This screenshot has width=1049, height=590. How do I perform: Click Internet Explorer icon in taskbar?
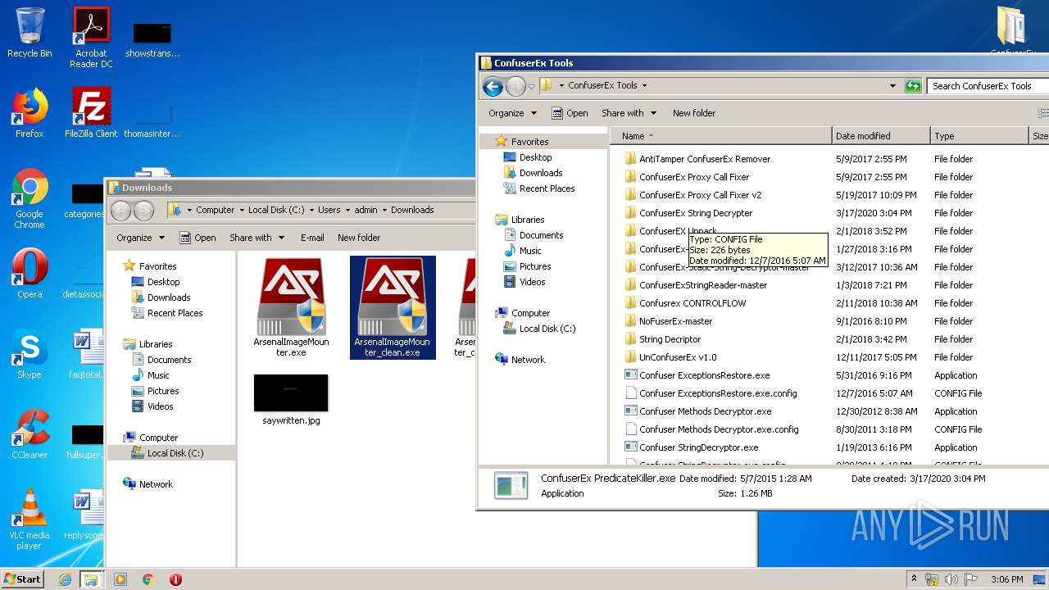65,579
